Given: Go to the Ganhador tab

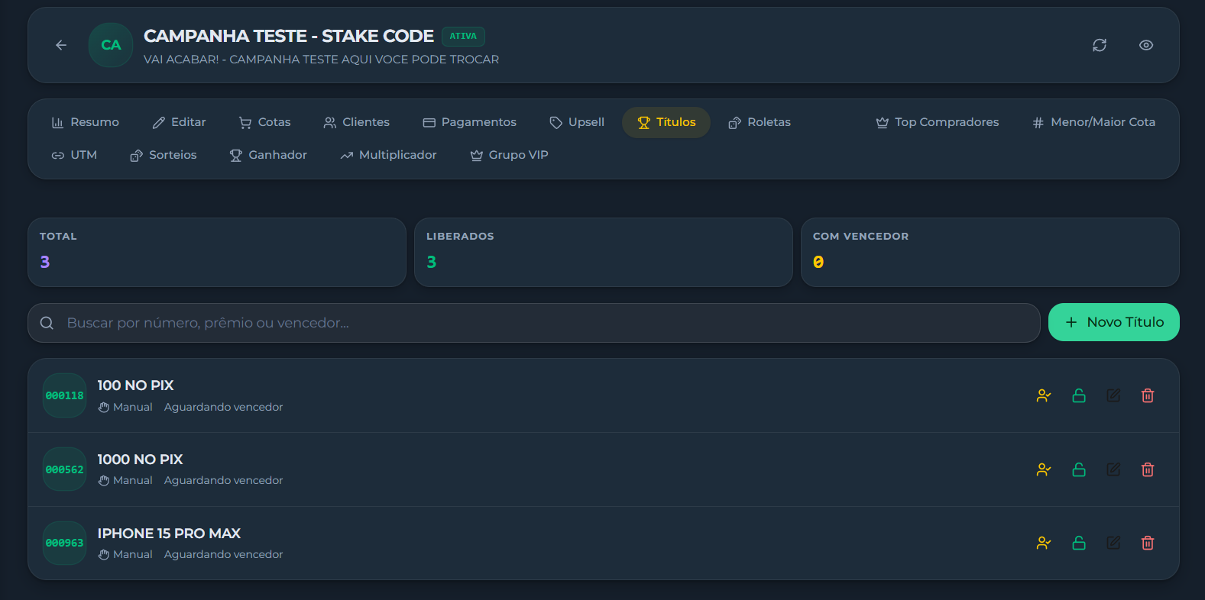Looking at the screenshot, I should point(268,155).
